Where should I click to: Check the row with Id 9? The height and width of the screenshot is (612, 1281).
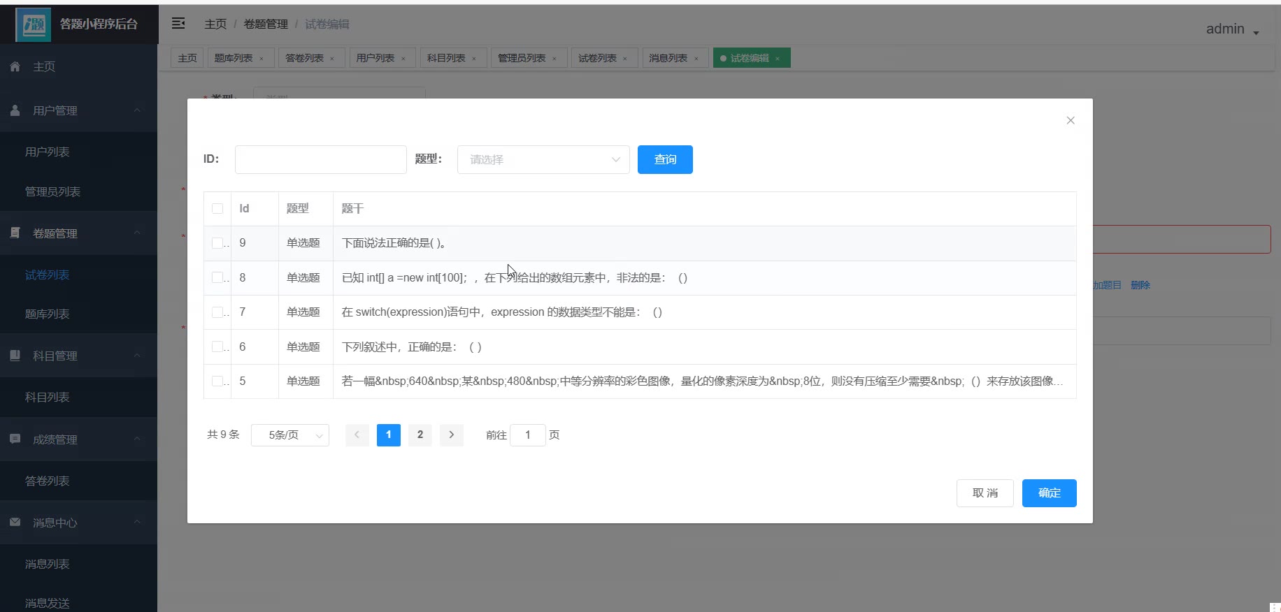click(x=217, y=243)
